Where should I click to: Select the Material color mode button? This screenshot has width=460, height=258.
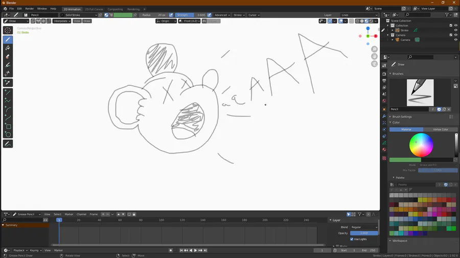[406, 129]
